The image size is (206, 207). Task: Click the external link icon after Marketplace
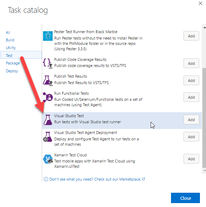pos(144,179)
